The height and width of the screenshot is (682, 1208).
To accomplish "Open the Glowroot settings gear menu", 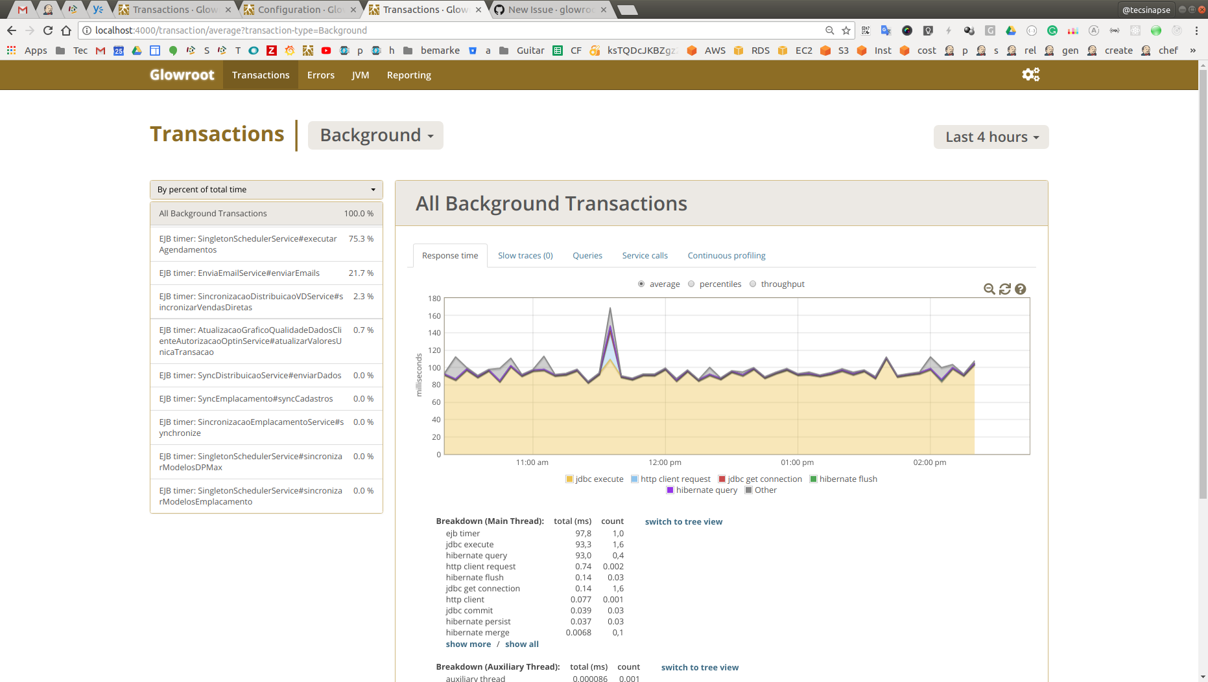I will coord(1030,74).
